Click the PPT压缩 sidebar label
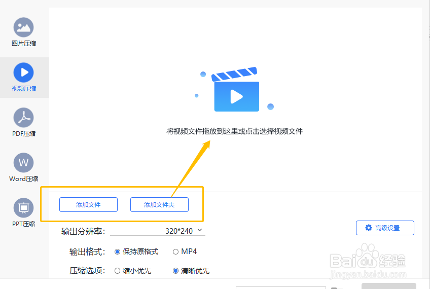 click(24, 224)
